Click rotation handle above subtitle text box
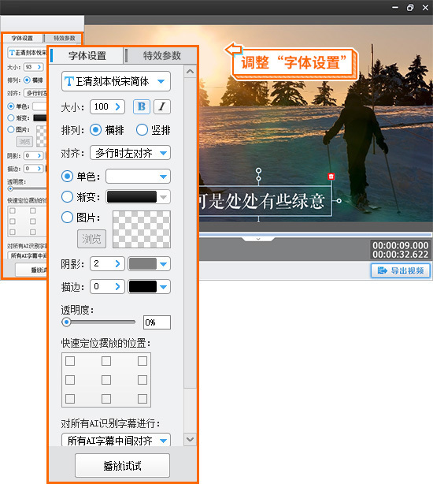433x484 pixels. 258,170
